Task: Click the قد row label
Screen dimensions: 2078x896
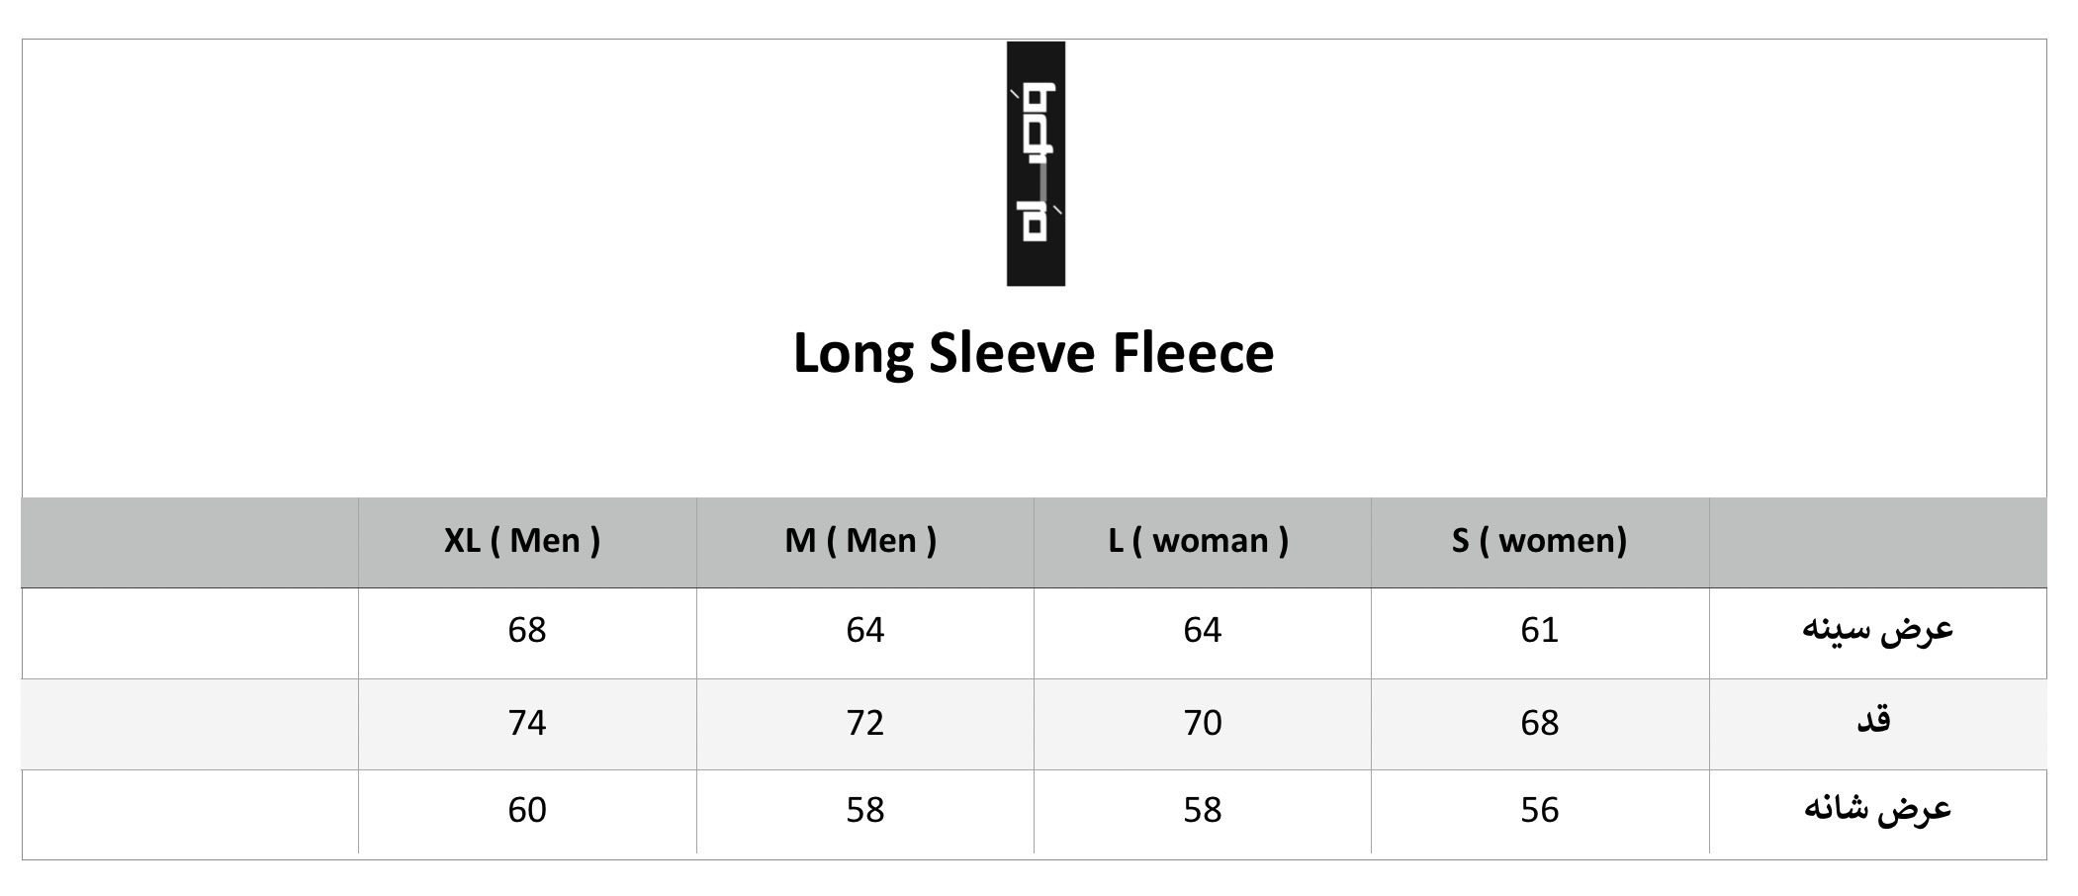Action: tap(1873, 721)
